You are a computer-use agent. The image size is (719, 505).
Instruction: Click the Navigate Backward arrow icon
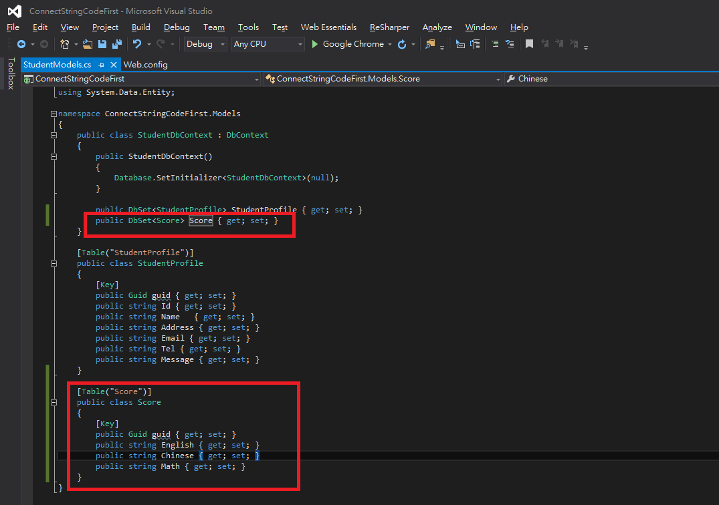[x=21, y=44]
